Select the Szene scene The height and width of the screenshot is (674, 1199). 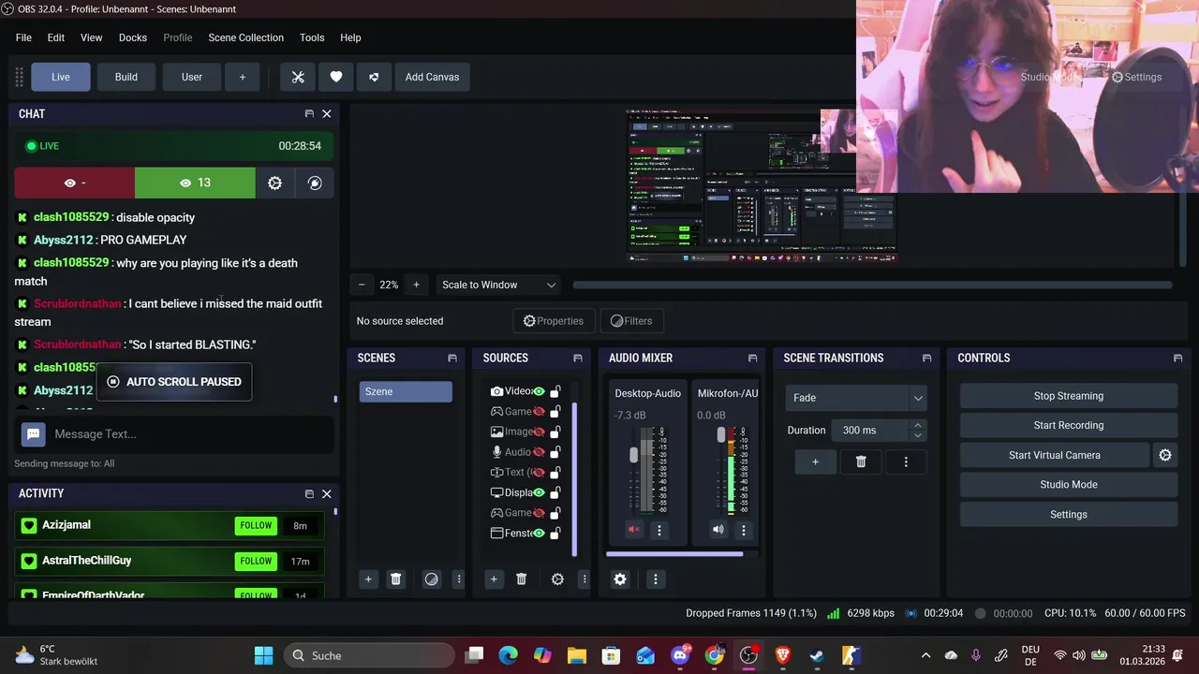click(406, 391)
